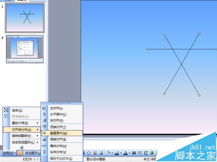Click the 默认设计模板 status bar text
Viewport: 217px width, 162px height.
click(96, 159)
